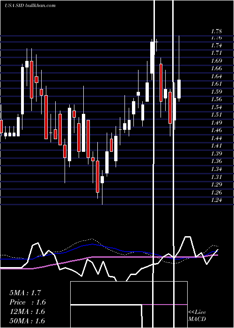Click the 1.29 price axis label
Screen dimensions: 234x328
[216, 185]
